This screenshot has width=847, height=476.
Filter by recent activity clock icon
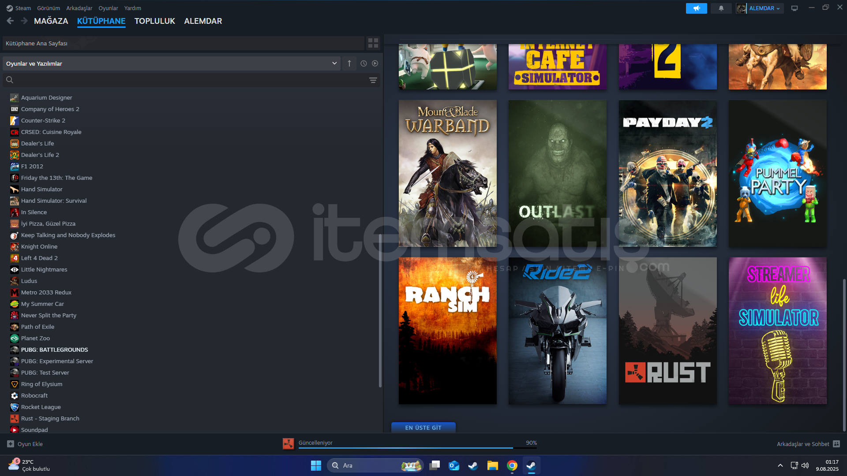pyautogui.click(x=364, y=63)
